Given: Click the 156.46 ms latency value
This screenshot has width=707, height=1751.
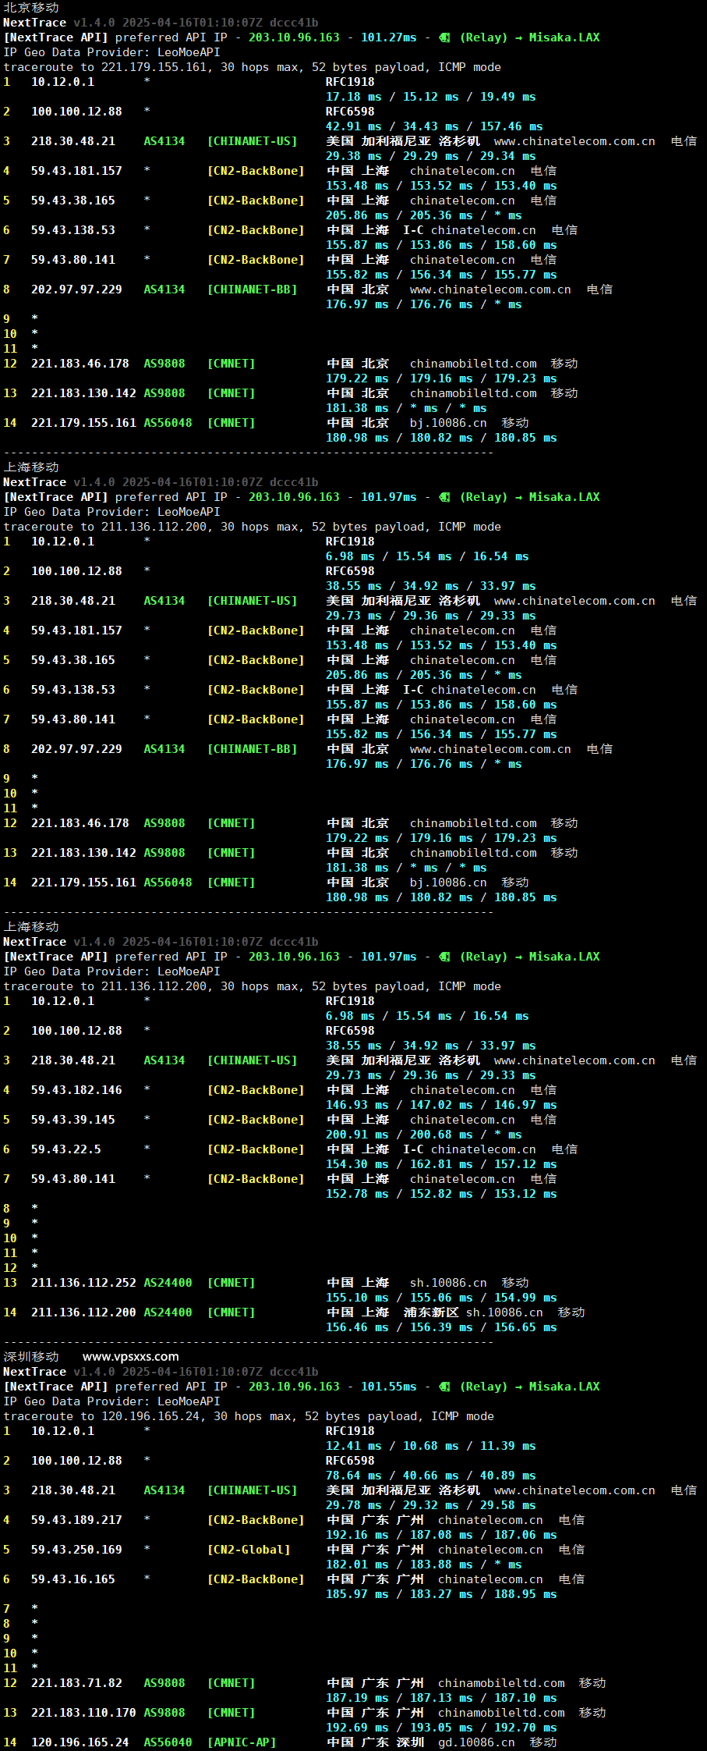Looking at the screenshot, I should click(357, 1327).
